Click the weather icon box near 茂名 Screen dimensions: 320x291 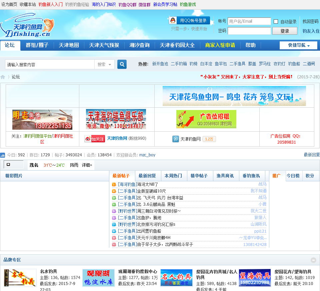coord(13,165)
